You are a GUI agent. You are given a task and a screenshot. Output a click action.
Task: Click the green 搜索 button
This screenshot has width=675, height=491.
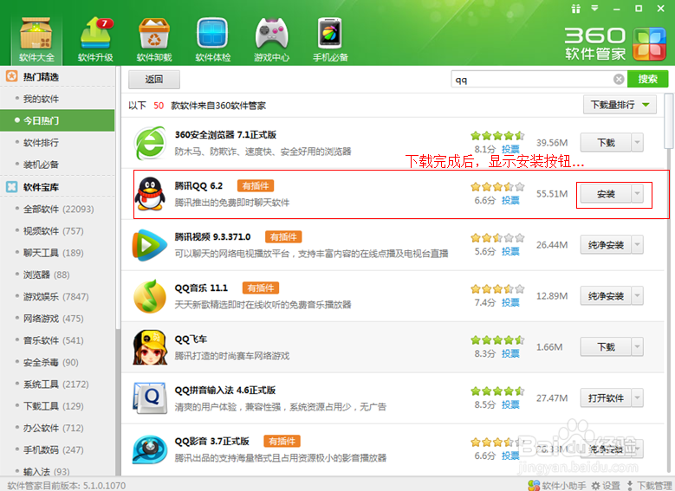(x=648, y=79)
